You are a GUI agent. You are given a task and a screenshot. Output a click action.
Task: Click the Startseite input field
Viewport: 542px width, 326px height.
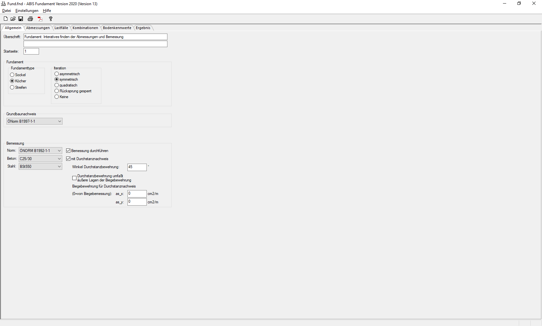coord(31,51)
